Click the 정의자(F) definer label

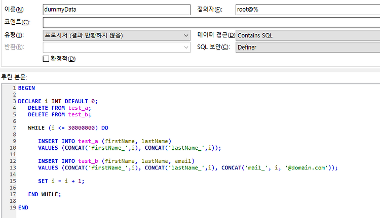209,10
